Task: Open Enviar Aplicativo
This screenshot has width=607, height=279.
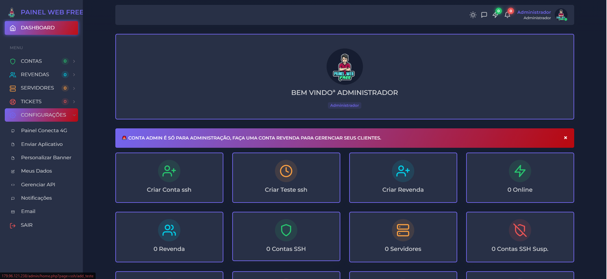Action: 41,144
